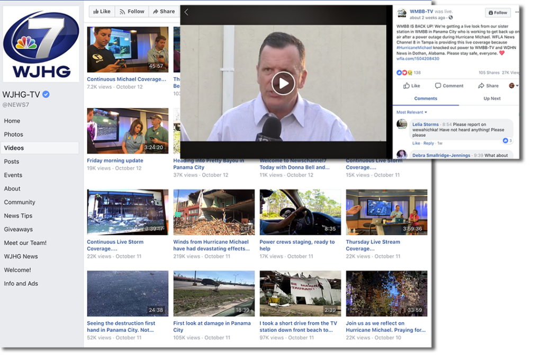Open the 33:59 Join us as we reflect thumbnail
542x362 pixels.
[386, 294]
